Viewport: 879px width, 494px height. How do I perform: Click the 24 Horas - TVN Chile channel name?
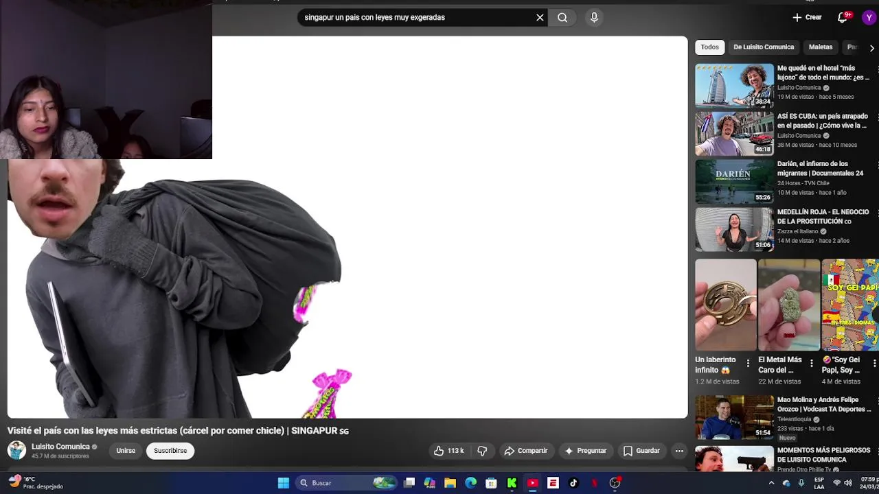pyautogui.click(x=803, y=183)
